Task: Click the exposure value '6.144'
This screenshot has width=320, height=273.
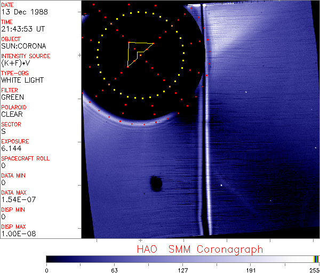Action: coord(11,148)
